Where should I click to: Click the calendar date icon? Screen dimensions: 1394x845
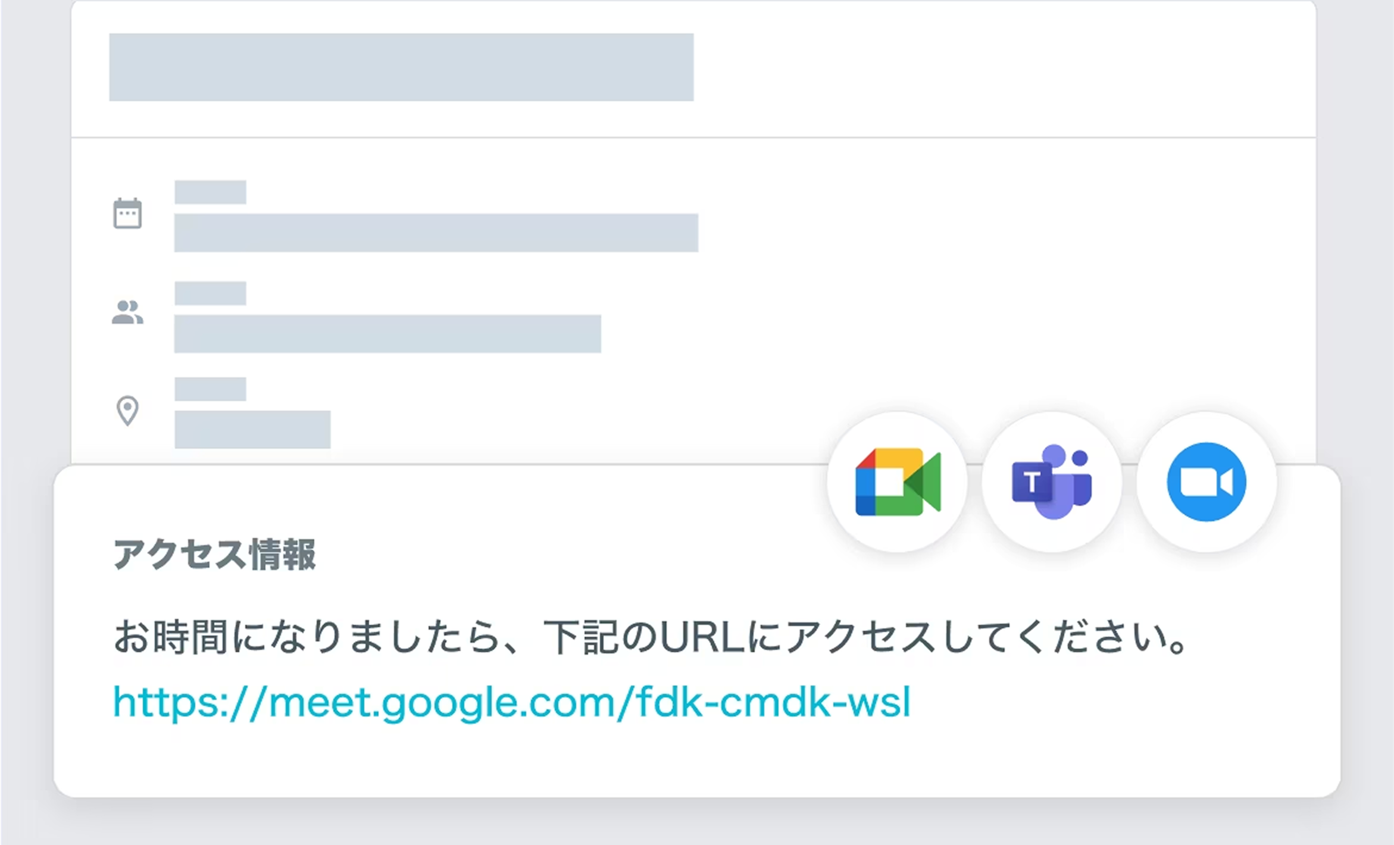(127, 213)
